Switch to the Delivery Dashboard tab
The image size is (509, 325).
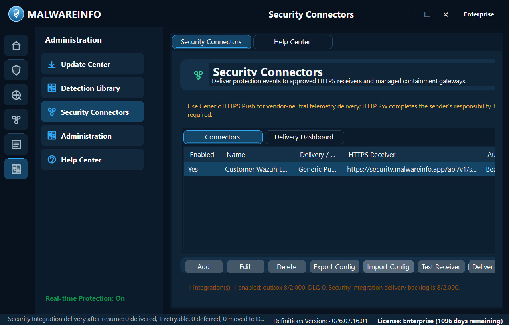pyautogui.click(x=304, y=137)
